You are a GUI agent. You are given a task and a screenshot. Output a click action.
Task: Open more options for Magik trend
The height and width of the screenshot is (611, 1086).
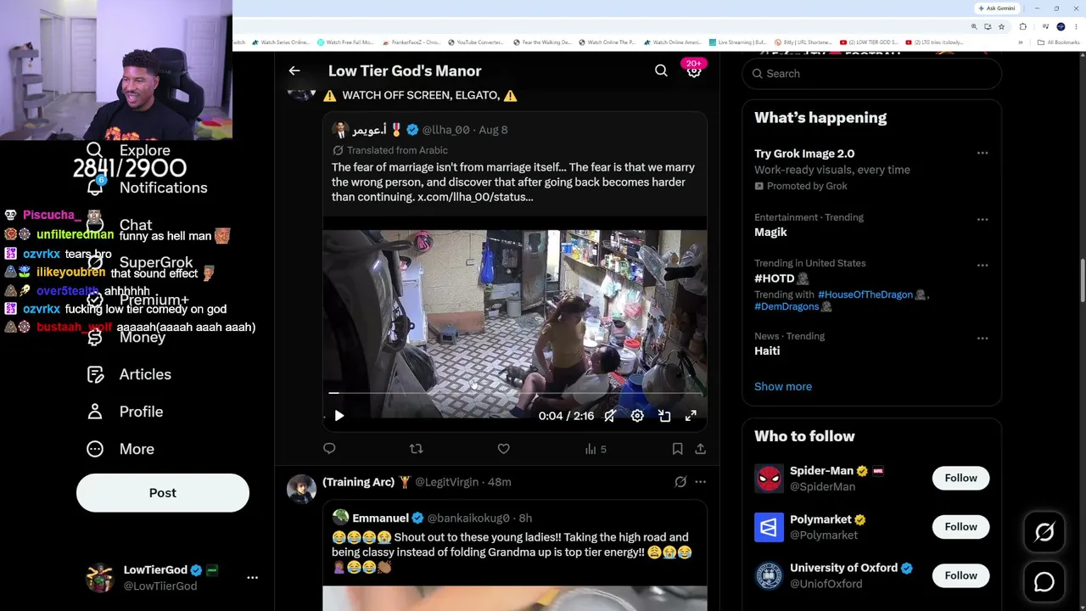point(982,220)
